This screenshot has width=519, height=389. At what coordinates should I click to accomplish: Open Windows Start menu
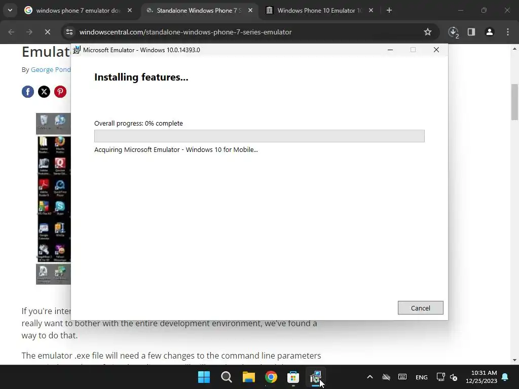point(204,377)
